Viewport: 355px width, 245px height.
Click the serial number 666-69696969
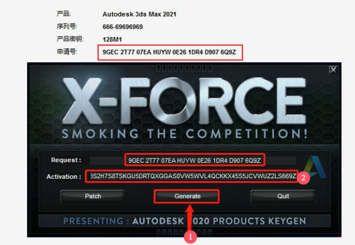[x=122, y=27]
